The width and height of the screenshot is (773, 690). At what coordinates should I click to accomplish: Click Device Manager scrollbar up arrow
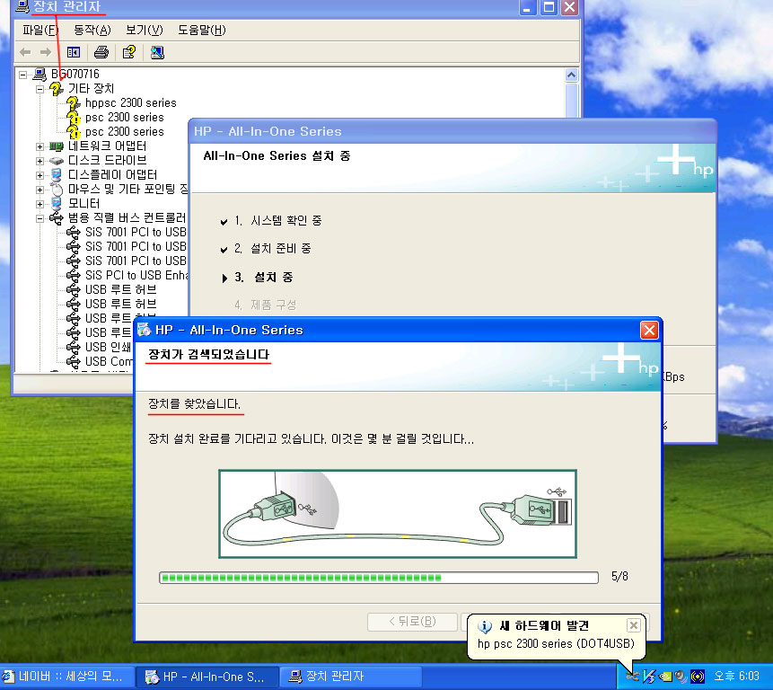coord(571,75)
